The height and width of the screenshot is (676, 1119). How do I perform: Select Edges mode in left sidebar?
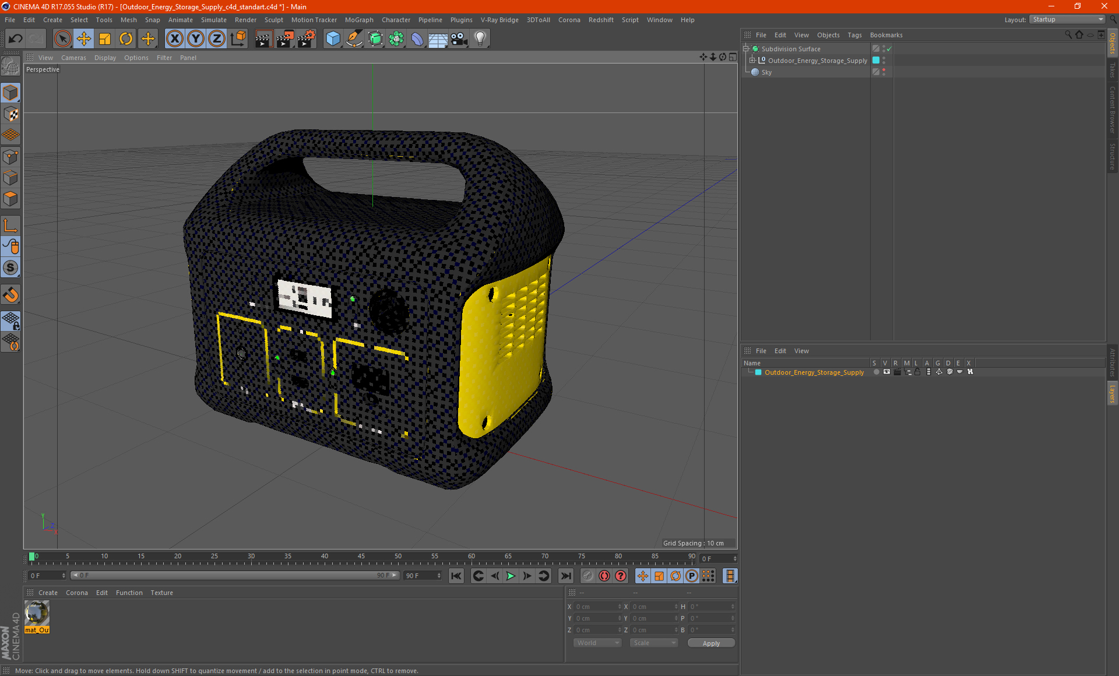pyautogui.click(x=10, y=178)
